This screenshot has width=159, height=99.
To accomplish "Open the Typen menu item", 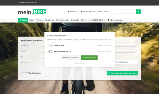I will point(32,20).
